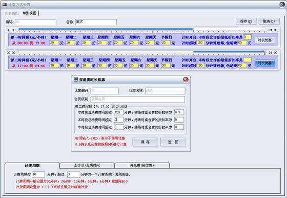Edit the 超过 minutes field showing 3
The width and height of the screenshot is (287, 198).
pyautogui.click(x=74, y=174)
